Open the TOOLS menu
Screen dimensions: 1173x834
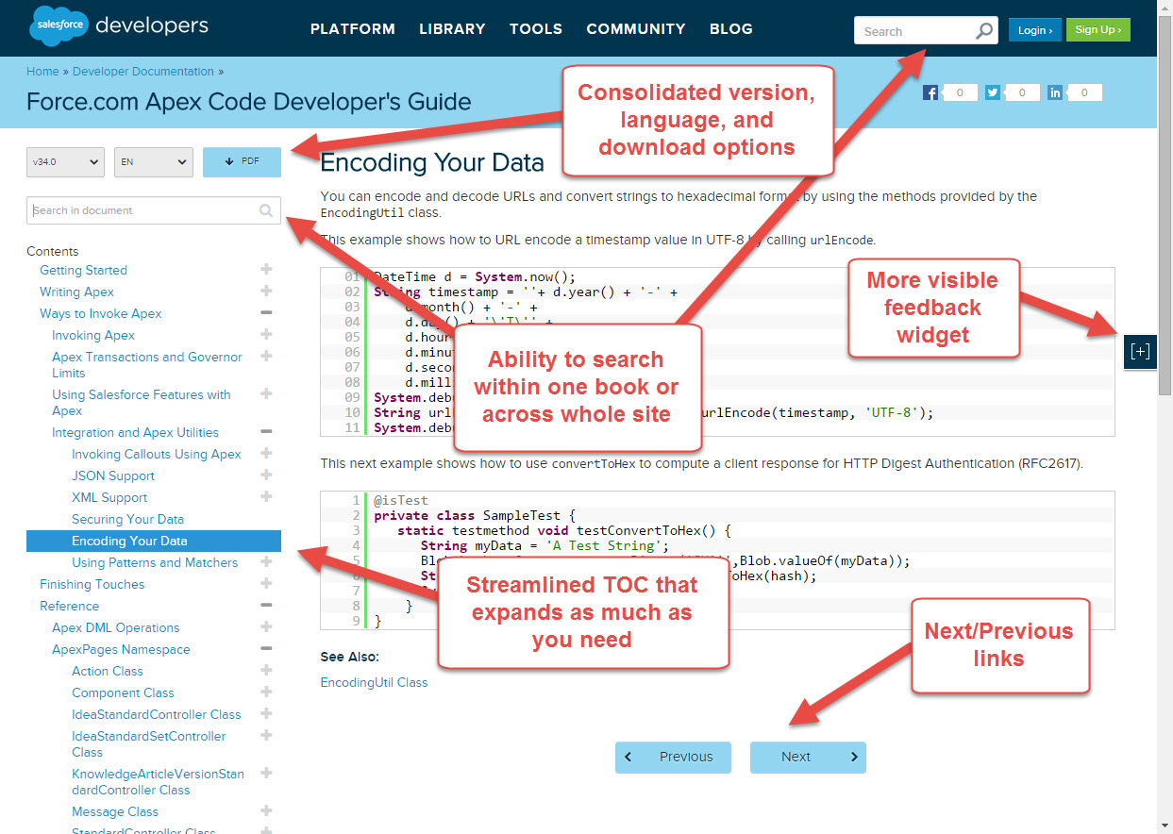tap(536, 29)
